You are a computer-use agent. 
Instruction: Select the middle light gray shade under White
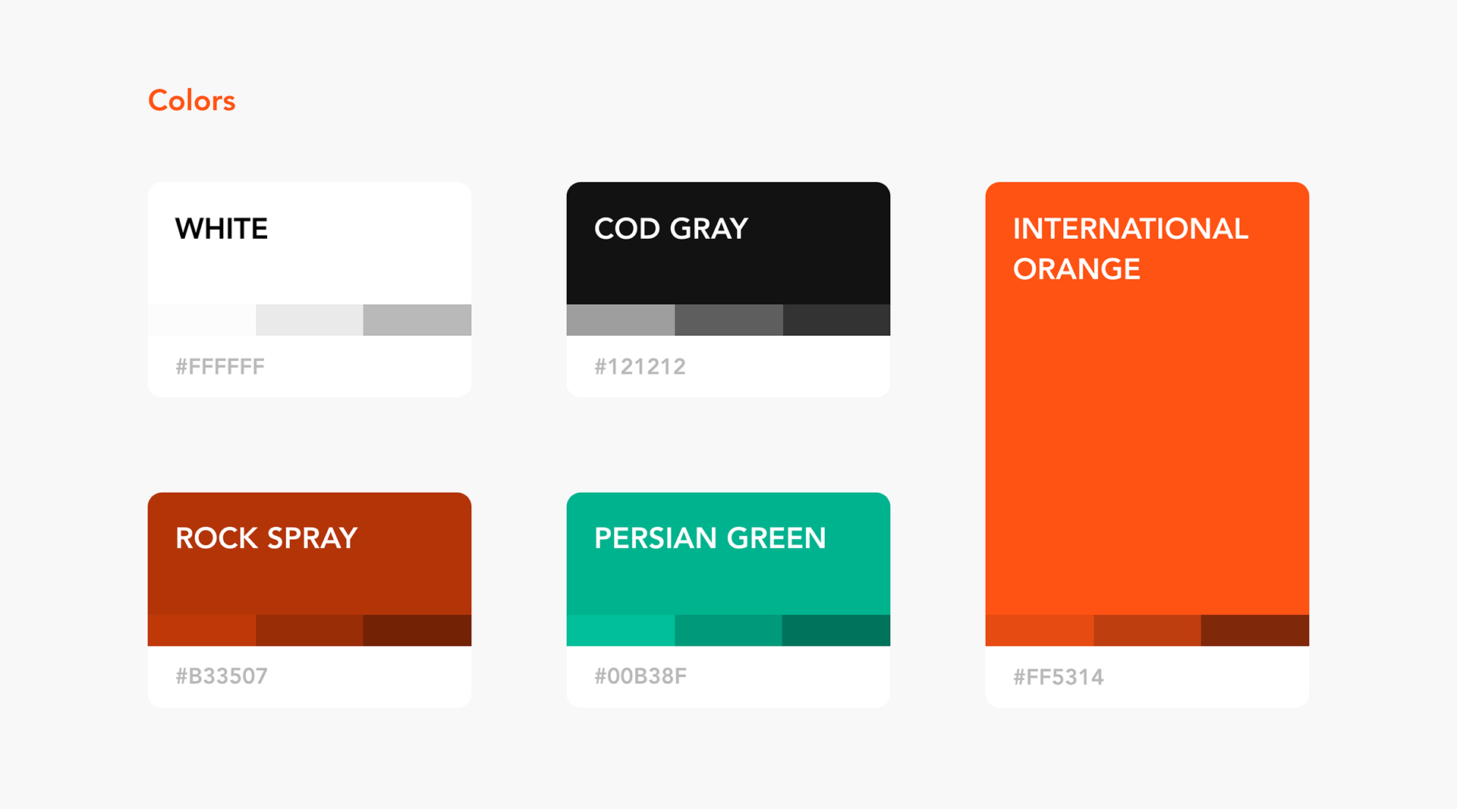pos(310,320)
